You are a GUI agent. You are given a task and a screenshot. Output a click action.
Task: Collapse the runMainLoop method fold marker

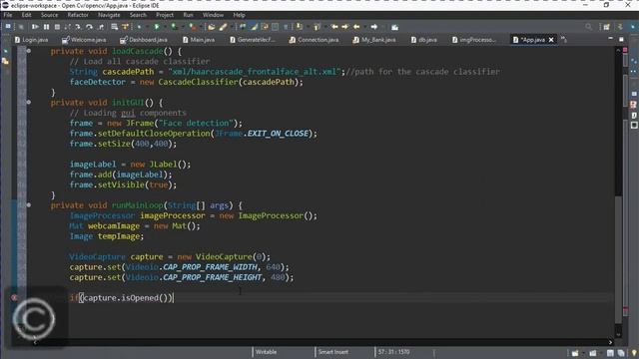tap(29, 205)
